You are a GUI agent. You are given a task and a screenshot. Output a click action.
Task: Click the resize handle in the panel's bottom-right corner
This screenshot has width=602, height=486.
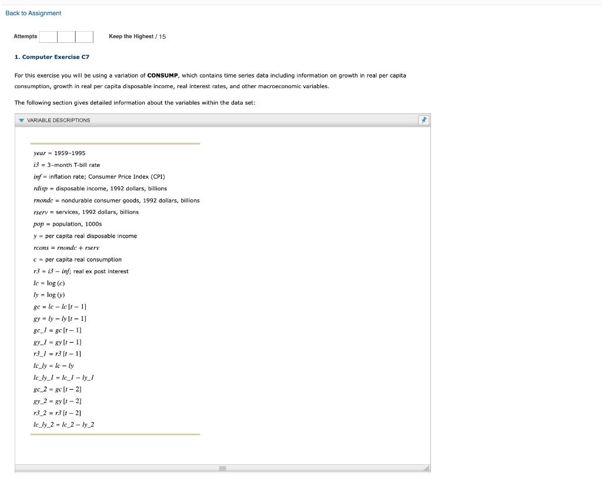427,468
